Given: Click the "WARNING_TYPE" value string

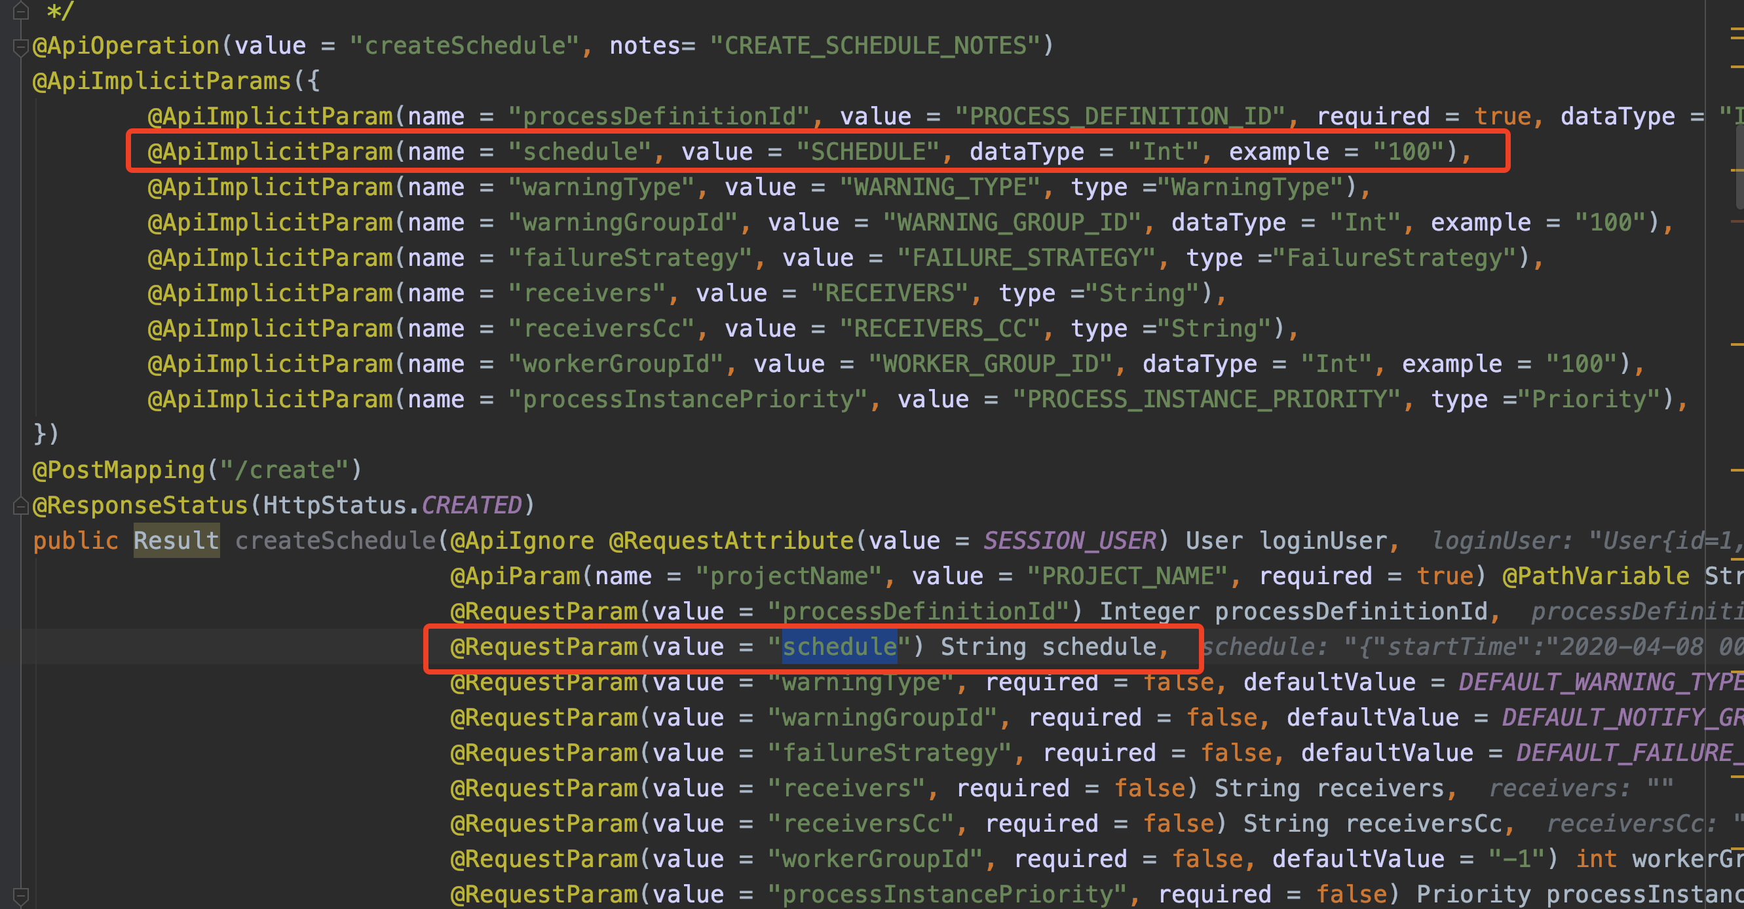Looking at the screenshot, I should click(940, 187).
